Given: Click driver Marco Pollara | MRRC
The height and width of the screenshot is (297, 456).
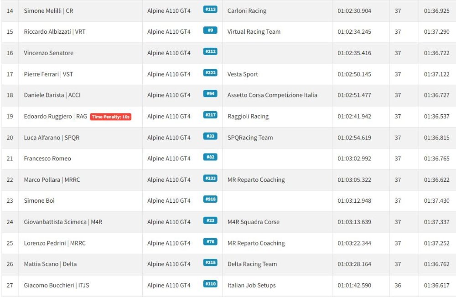Looking at the screenshot, I should 52,179.
